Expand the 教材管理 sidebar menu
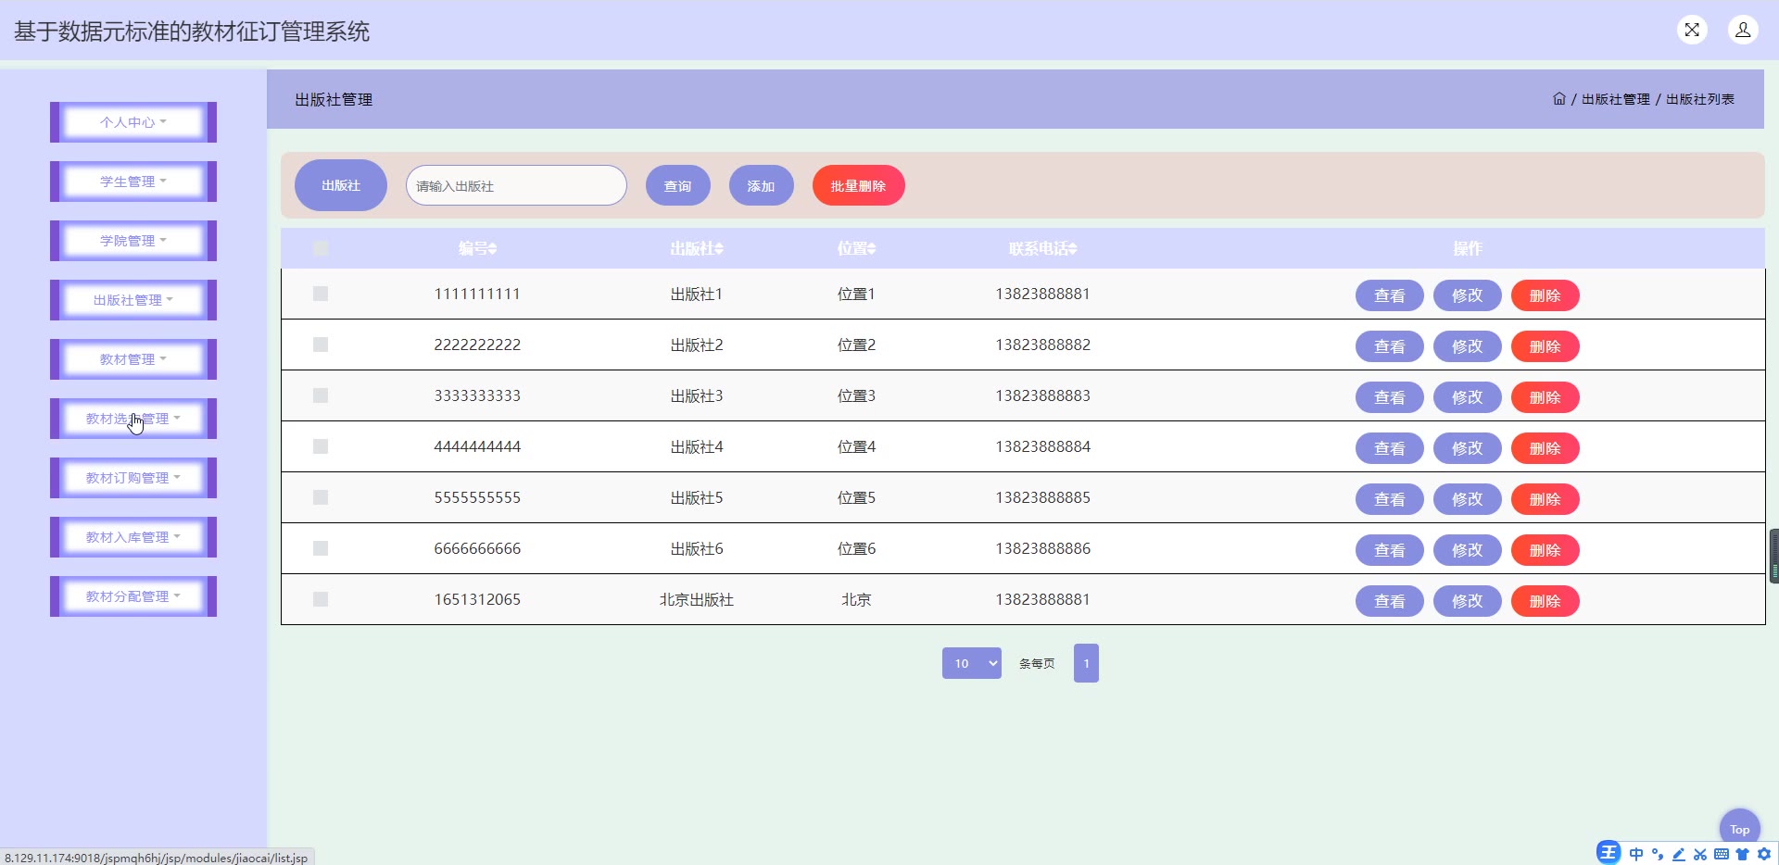The image size is (1779, 865). pyautogui.click(x=133, y=359)
